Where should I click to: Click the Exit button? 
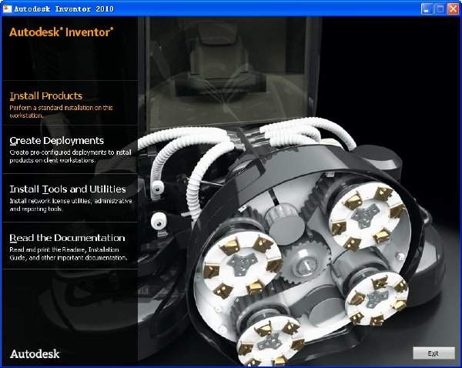[434, 353]
